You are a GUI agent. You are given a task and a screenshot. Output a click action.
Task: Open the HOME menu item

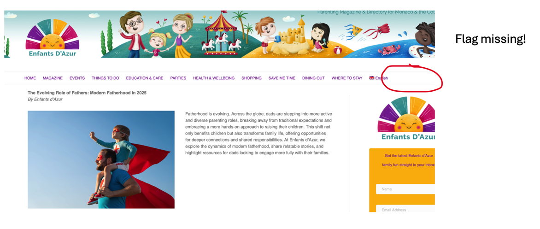30,78
